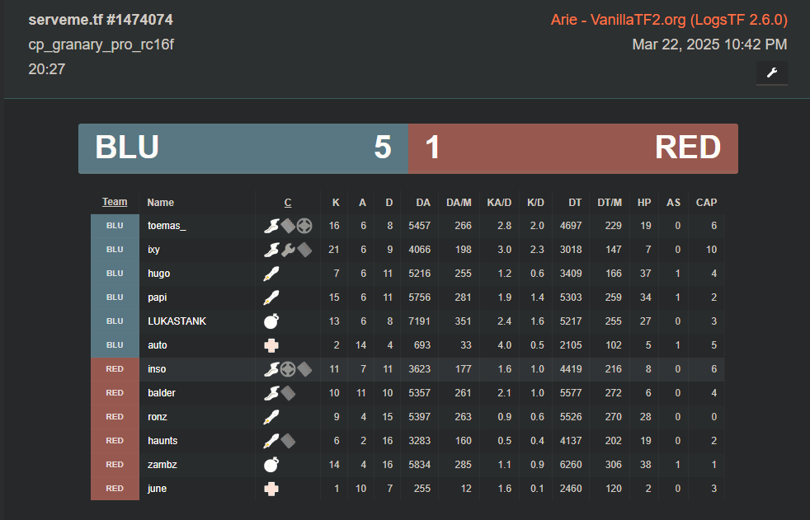Select player name ronz in the table

[158, 417]
